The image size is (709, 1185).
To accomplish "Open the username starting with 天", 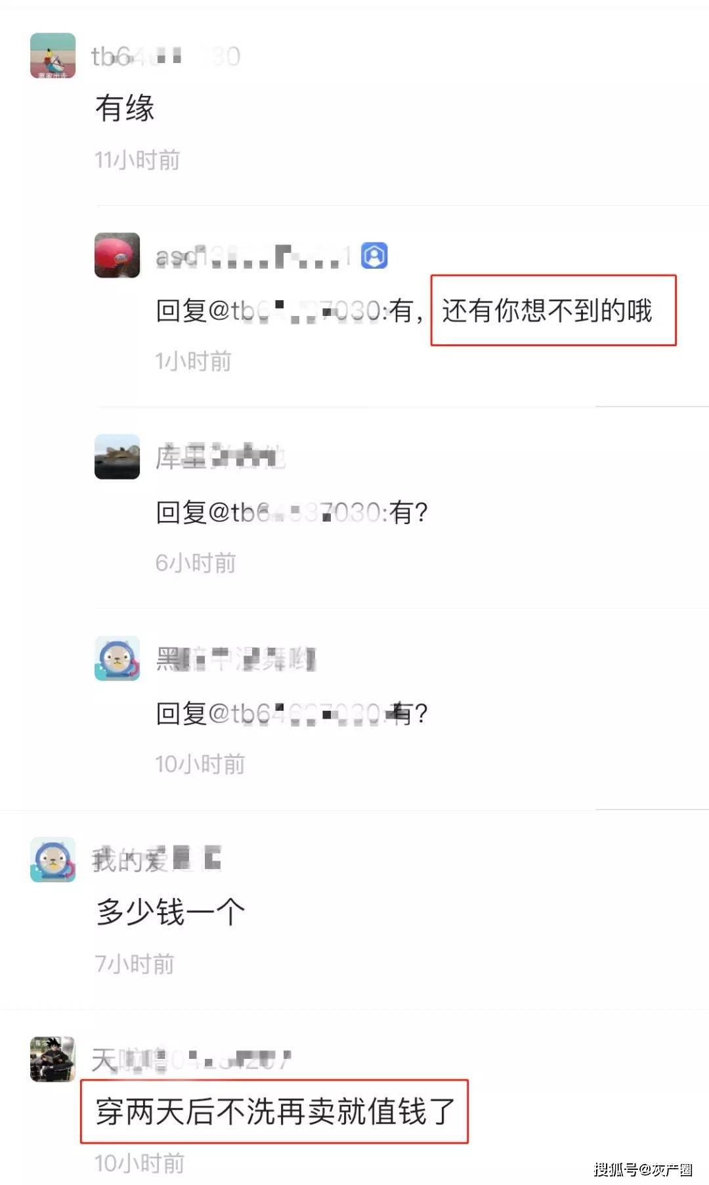I will 191,1060.
